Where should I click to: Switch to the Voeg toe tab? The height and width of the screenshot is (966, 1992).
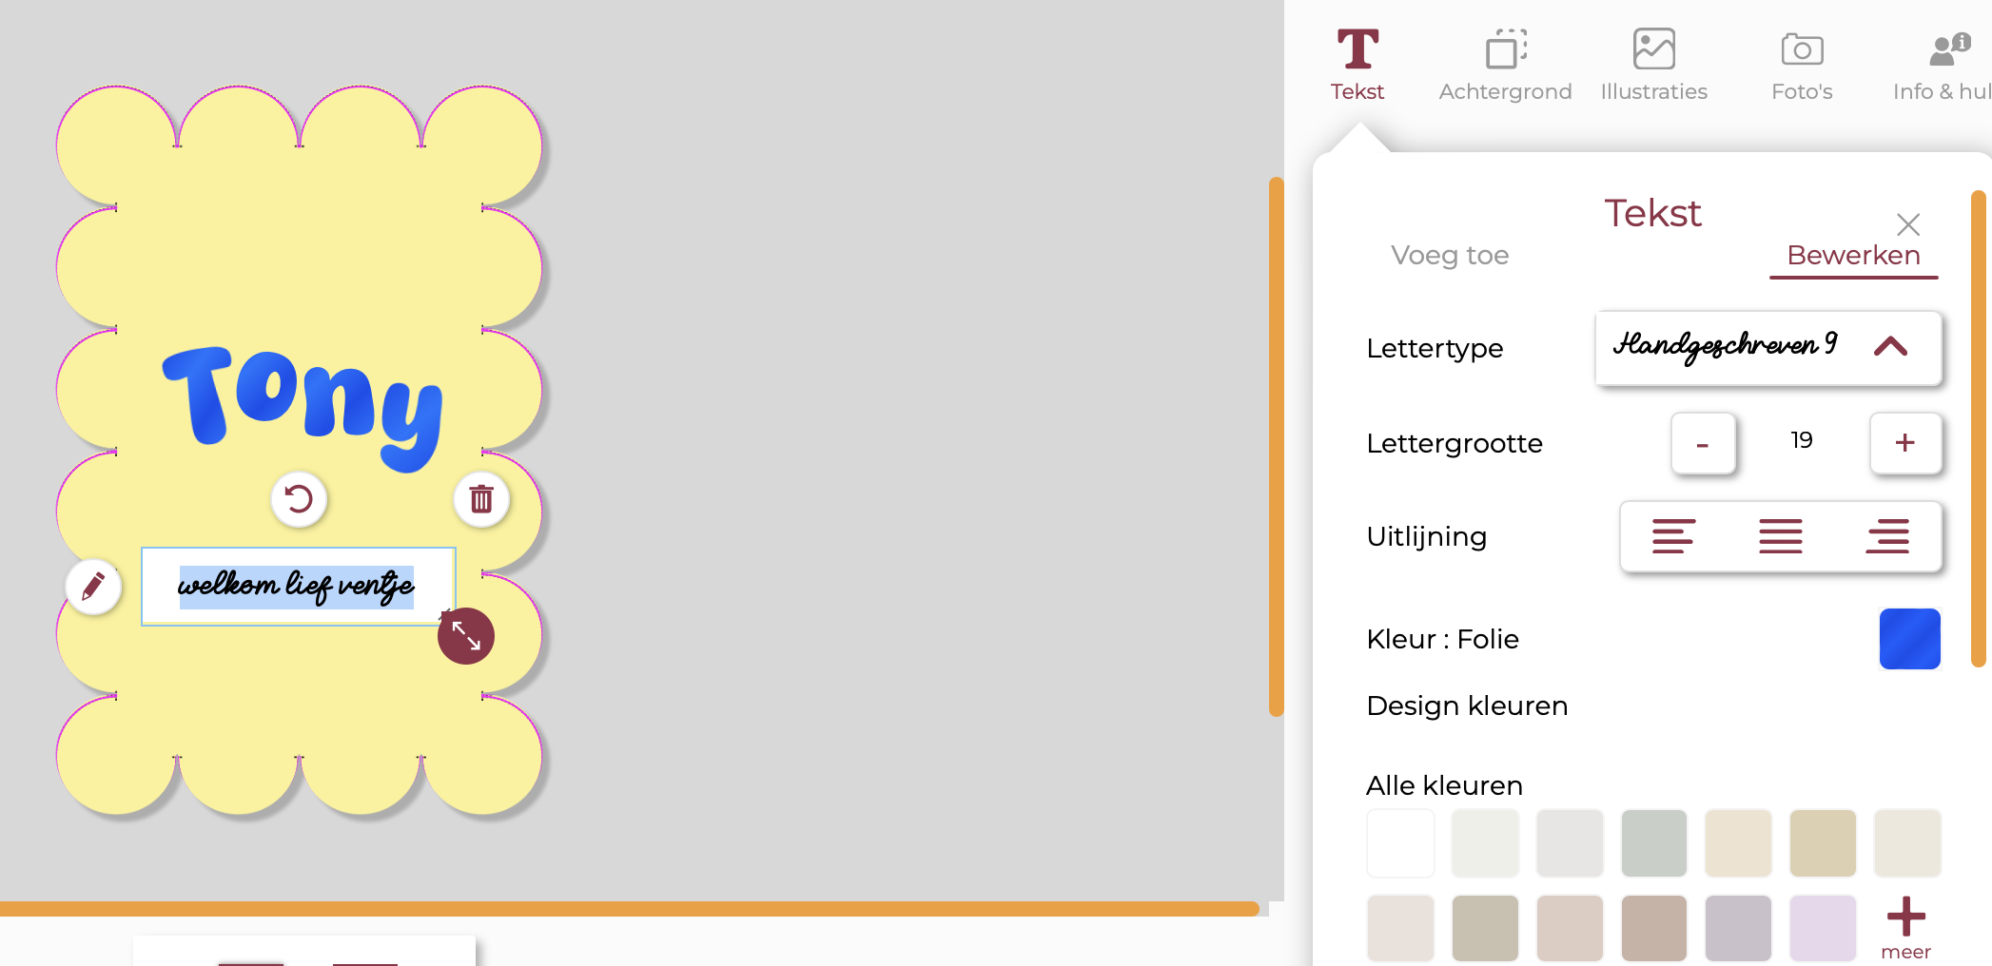tap(1449, 255)
